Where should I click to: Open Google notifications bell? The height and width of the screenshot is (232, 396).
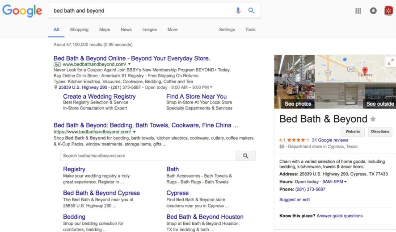373,11
